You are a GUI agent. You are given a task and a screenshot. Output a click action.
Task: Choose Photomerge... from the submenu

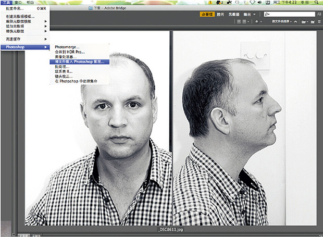80,47
